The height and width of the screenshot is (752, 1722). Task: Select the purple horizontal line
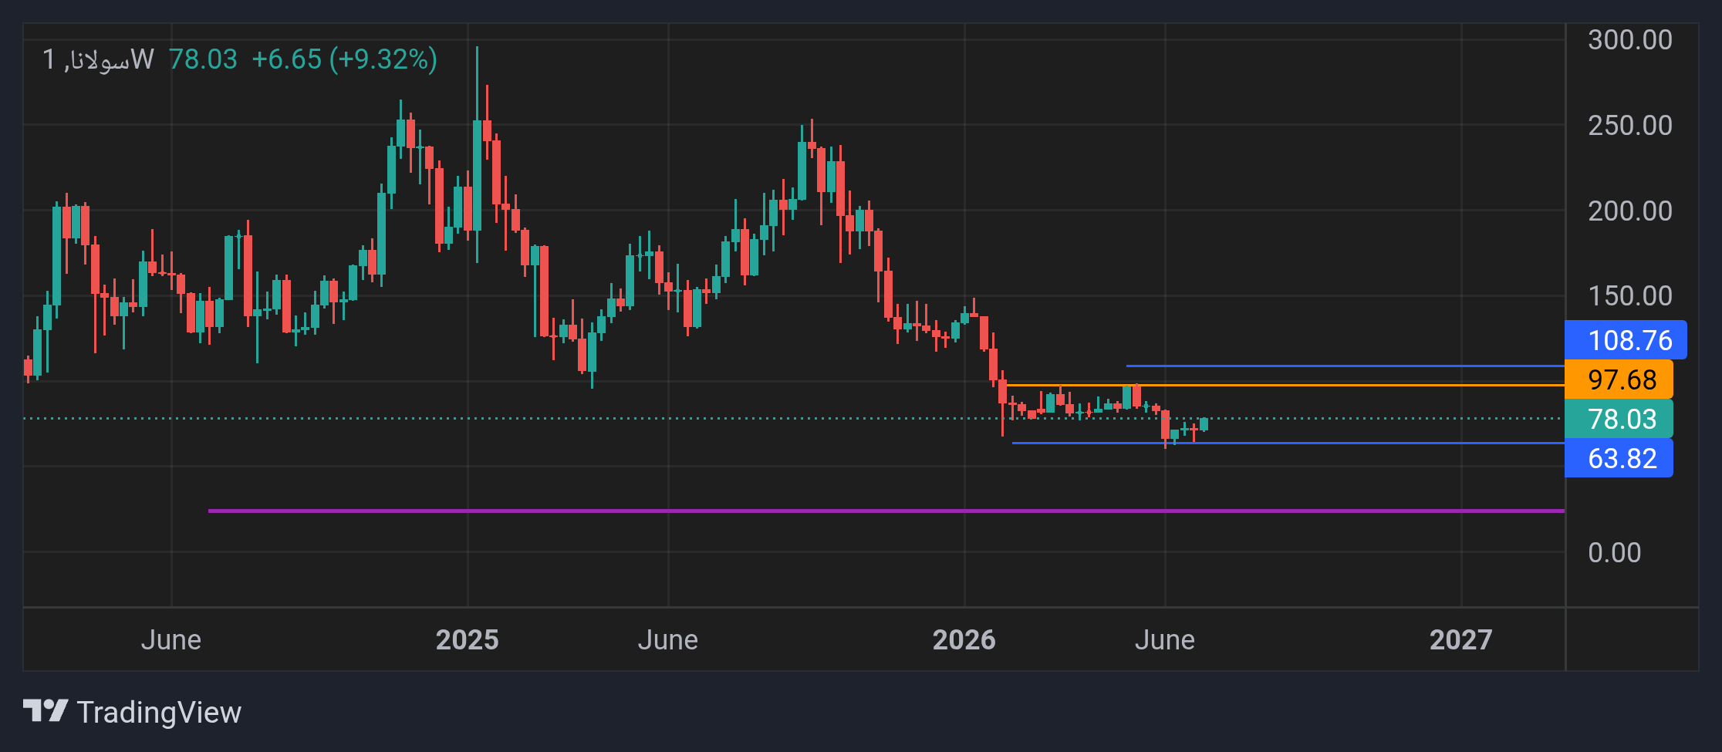point(886,511)
